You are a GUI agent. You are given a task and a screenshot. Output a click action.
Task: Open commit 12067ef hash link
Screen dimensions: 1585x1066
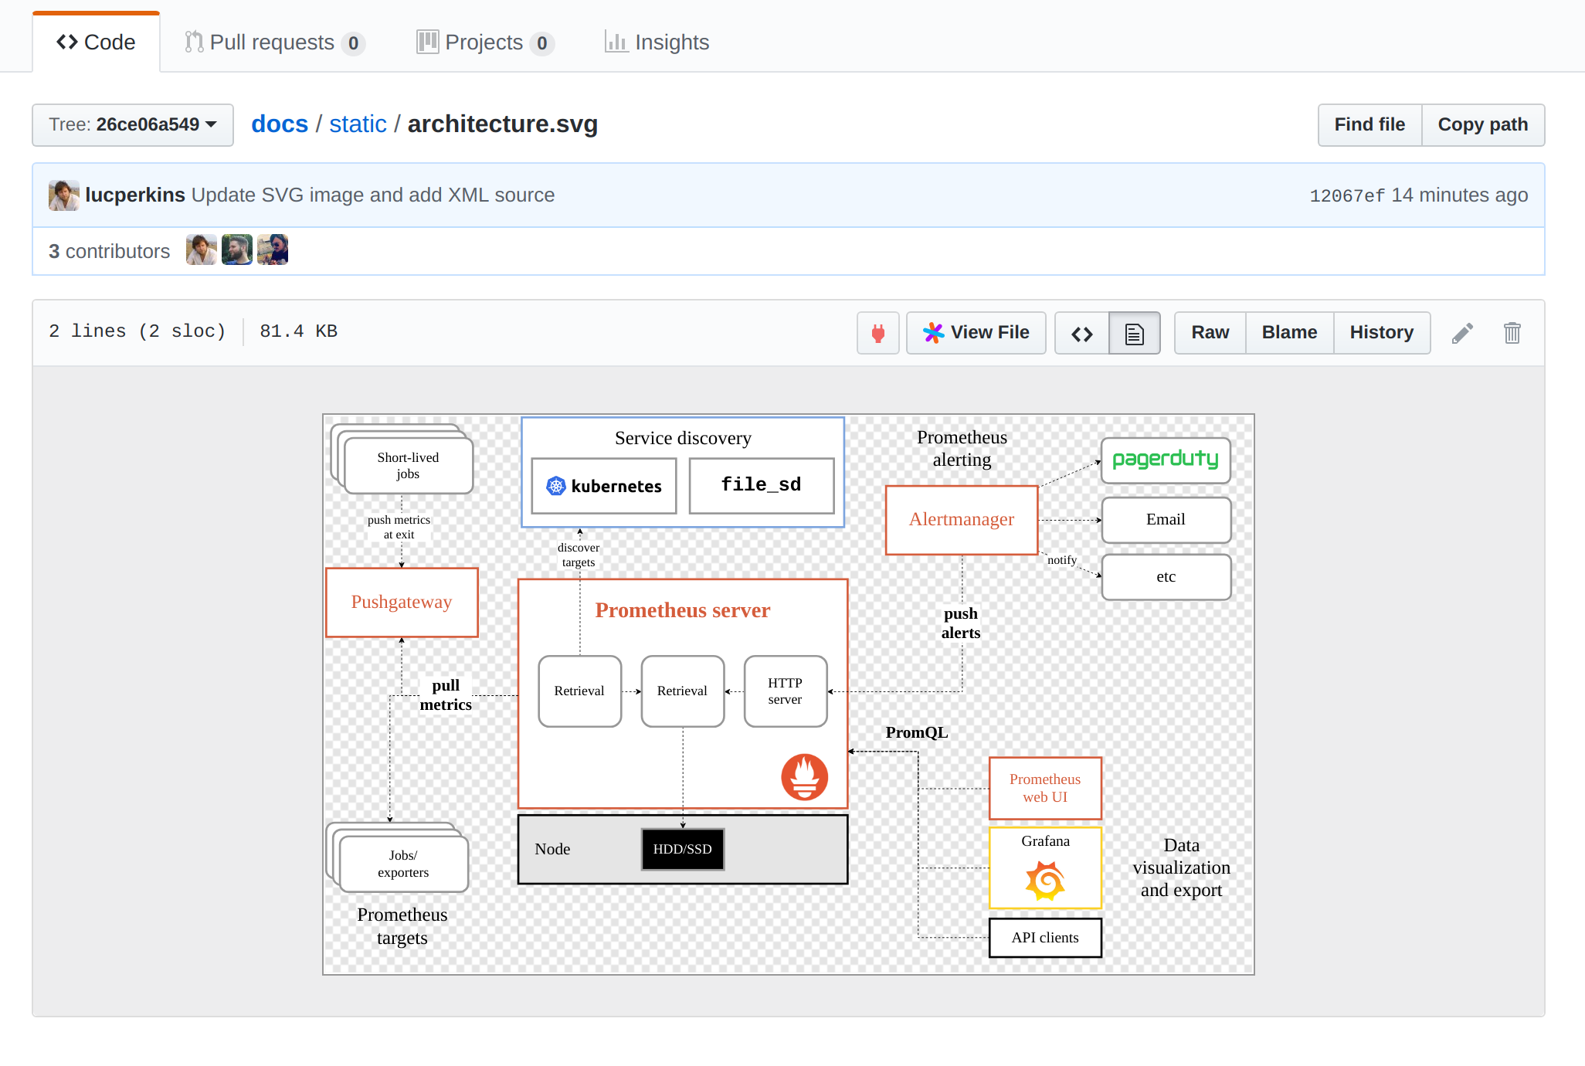pos(1347,195)
